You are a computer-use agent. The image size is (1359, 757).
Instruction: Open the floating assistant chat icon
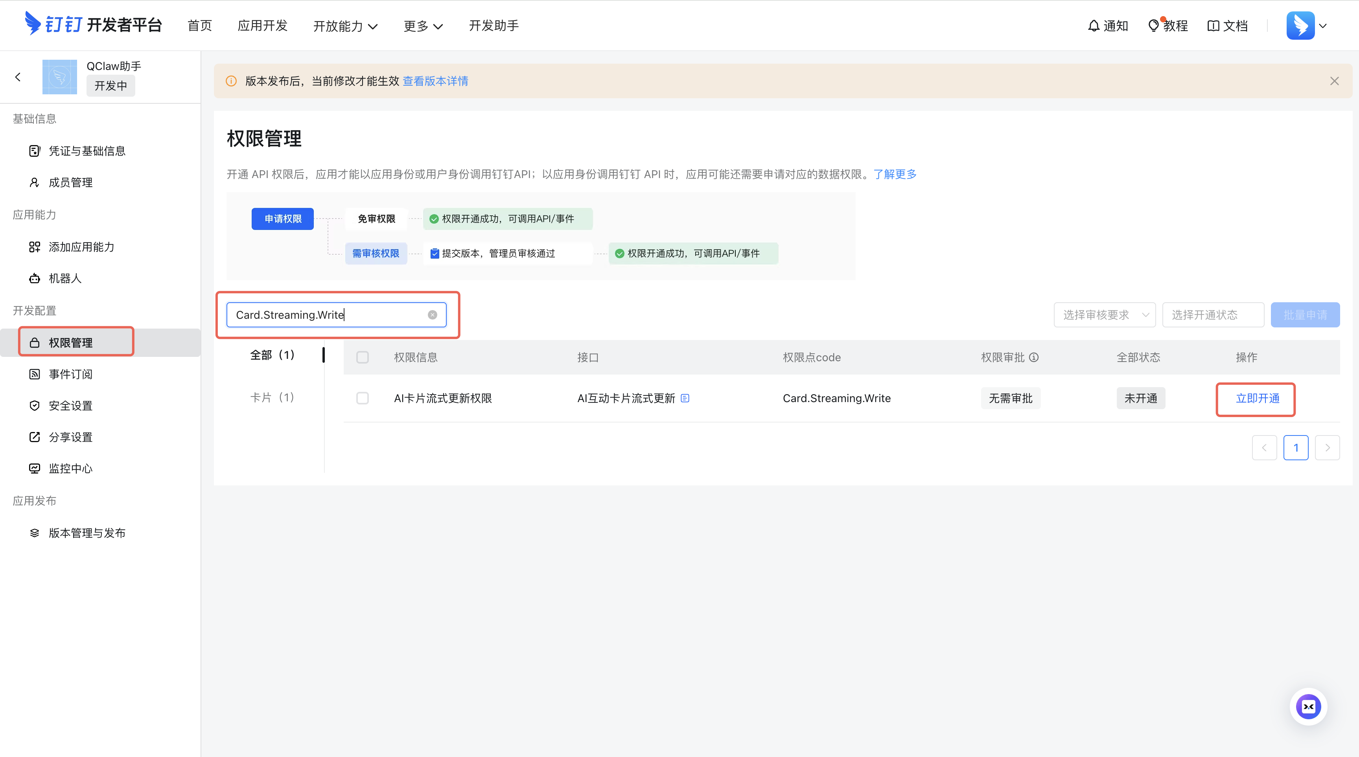(1308, 706)
